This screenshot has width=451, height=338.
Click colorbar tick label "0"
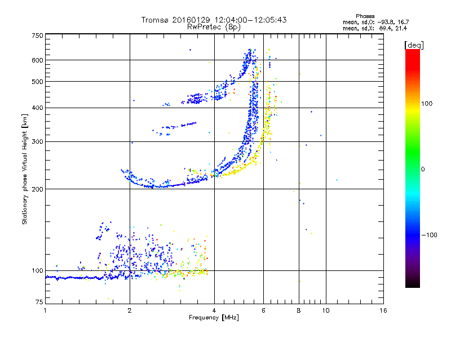click(x=423, y=169)
